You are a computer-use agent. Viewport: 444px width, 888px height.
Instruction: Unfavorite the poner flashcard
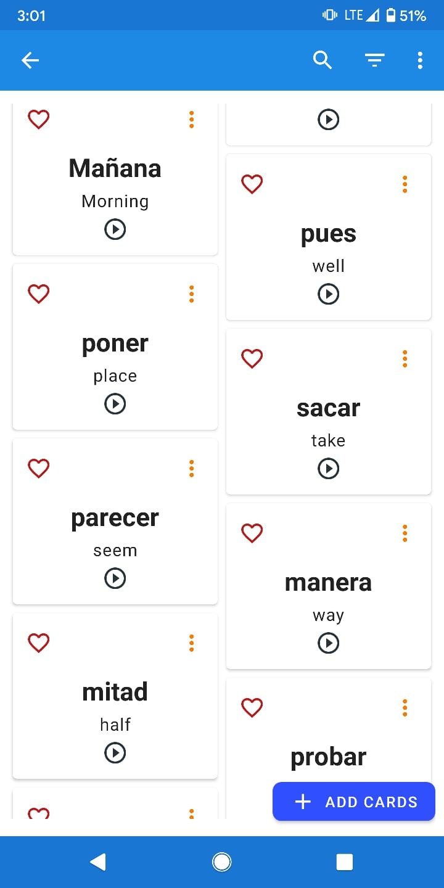pyautogui.click(x=38, y=294)
